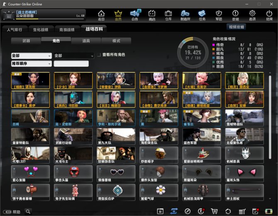Check the 查看所有角色 checkbox
Viewport: 278px width, 216px height.
99,55
